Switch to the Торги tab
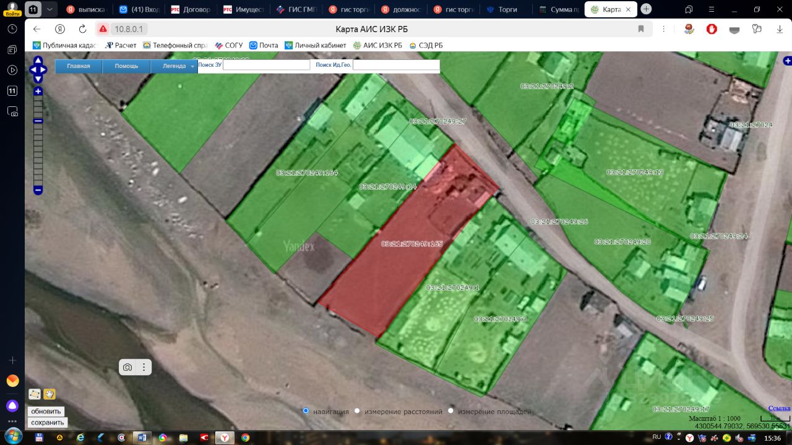This screenshot has height=445, width=792. point(507,9)
